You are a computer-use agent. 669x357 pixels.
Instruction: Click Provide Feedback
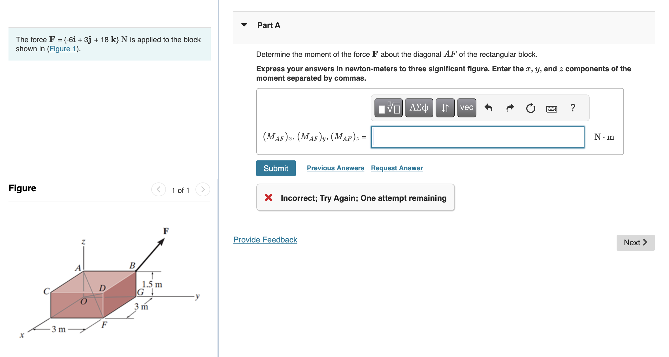(x=265, y=240)
